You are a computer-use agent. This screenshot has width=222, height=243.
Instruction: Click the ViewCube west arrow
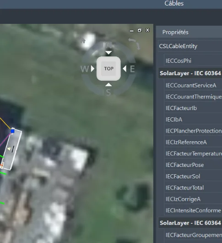pyautogui.click(x=92, y=68)
